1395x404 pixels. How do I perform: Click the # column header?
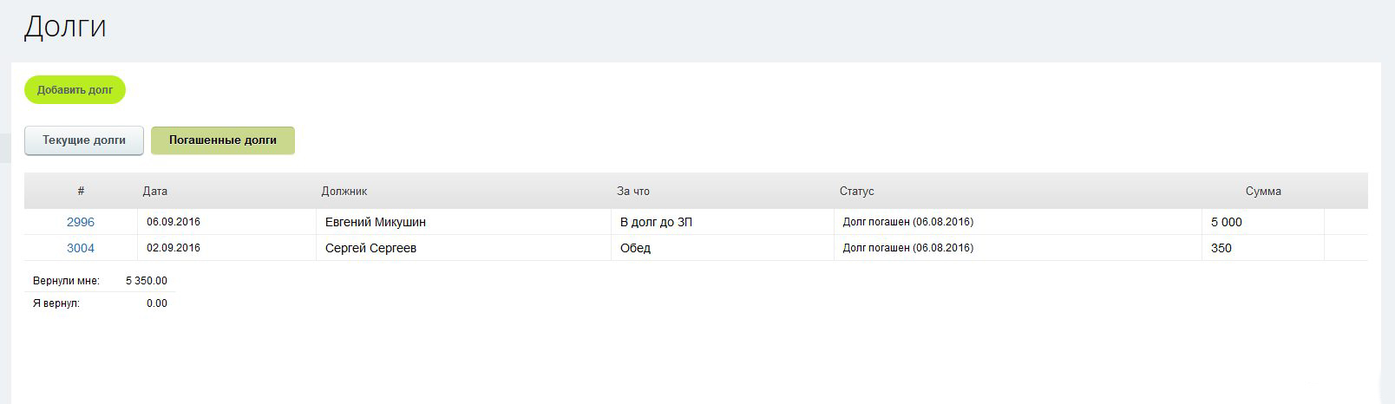click(x=81, y=191)
